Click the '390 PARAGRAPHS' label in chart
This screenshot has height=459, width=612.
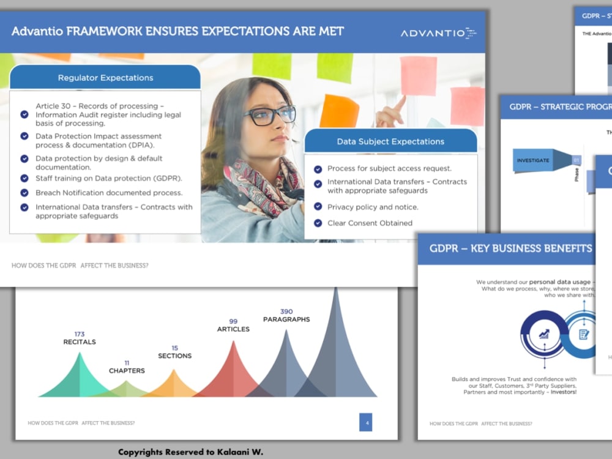point(286,315)
